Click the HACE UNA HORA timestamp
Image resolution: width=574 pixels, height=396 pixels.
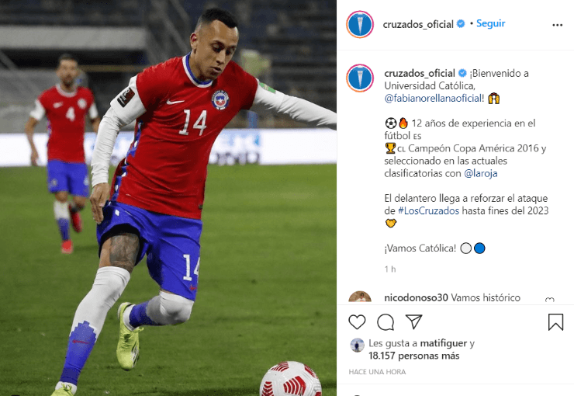tap(377, 372)
